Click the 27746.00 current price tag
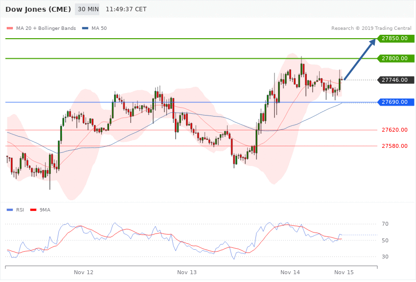Image resolution: width=416 pixels, height=282 pixels. tap(395, 80)
